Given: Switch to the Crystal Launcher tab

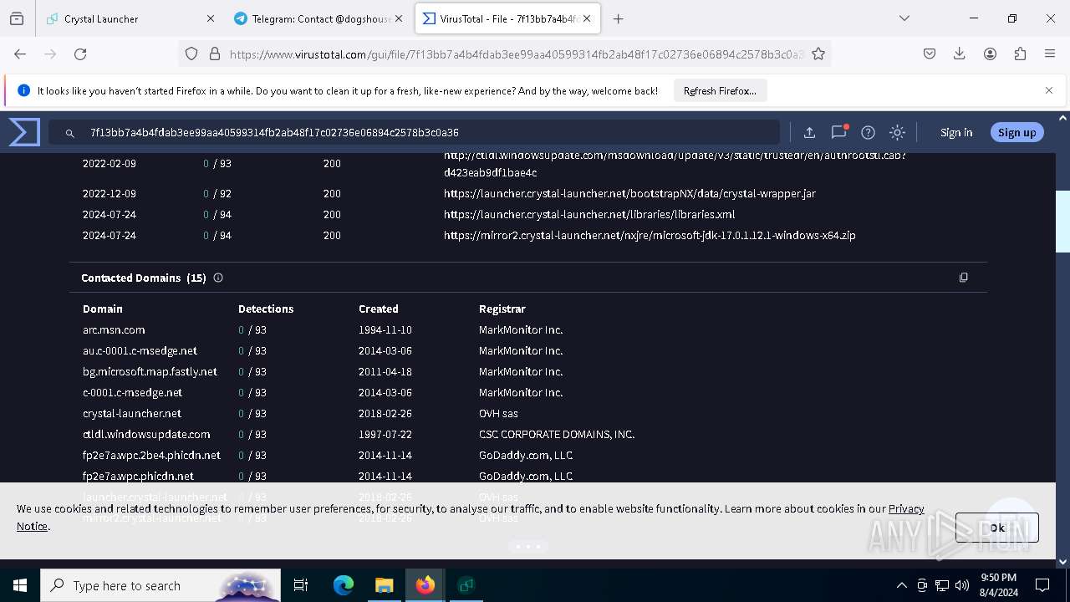Looking at the screenshot, I should 130,18.
